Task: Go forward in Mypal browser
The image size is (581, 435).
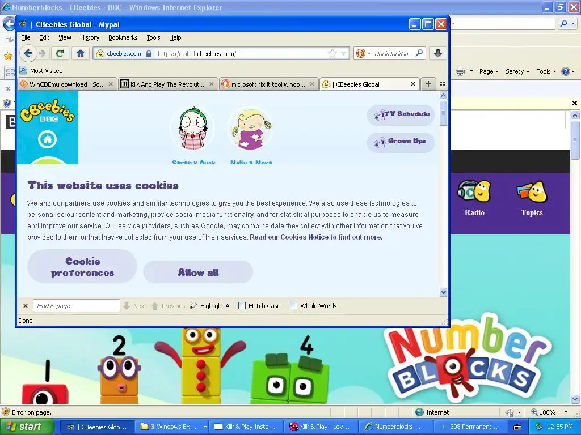Action: pyautogui.click(x=42, y=54)
